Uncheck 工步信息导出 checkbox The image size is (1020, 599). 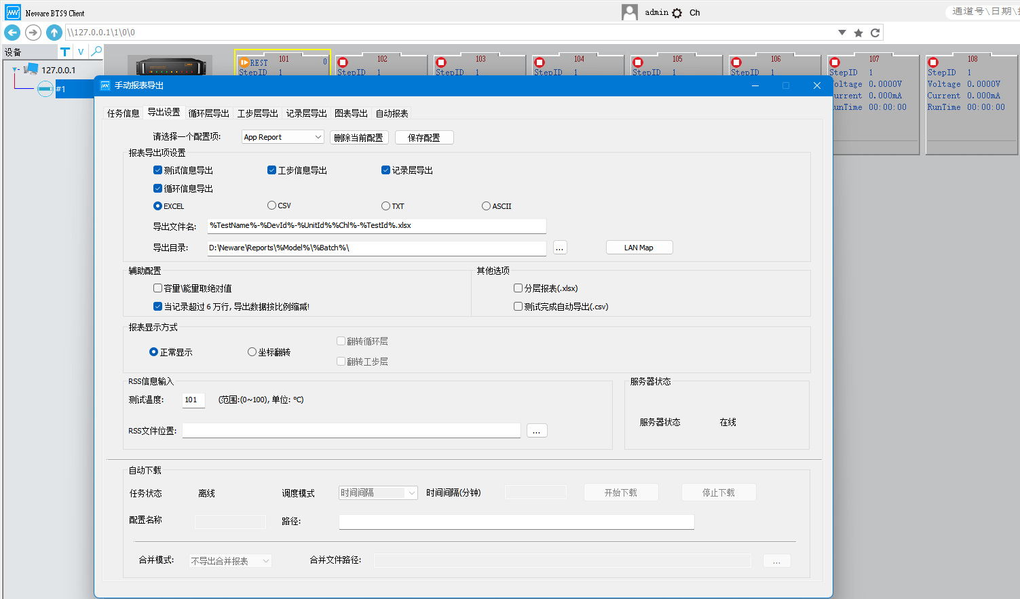point(271,170)
